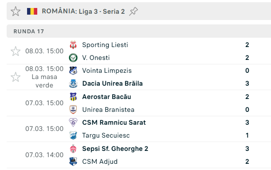Image resolution: width=271 pixels, height=170 pixels.
Task: Click the Vointa Limpezis team crest
Action: coord(73,71)
